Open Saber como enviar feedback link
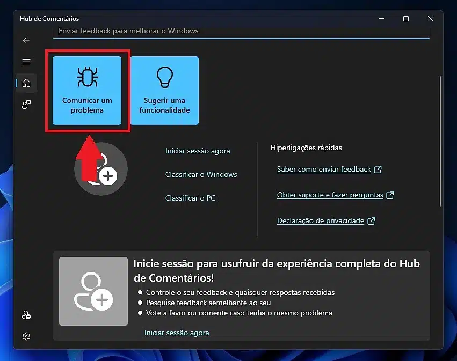Image resolution: width=457 pixels, height=361 pixels. point(329,169)
